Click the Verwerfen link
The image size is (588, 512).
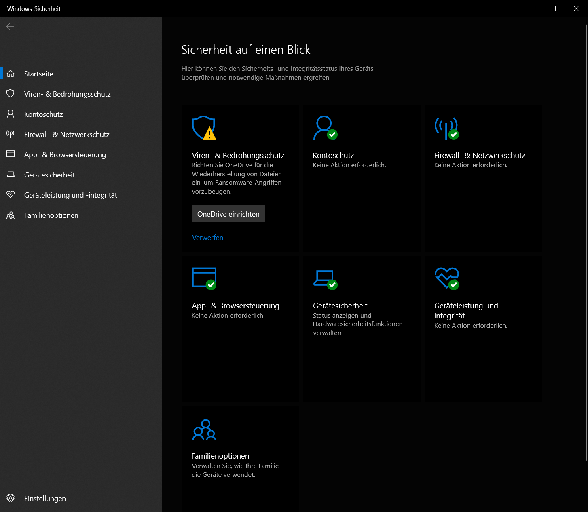tap(207, 237)
